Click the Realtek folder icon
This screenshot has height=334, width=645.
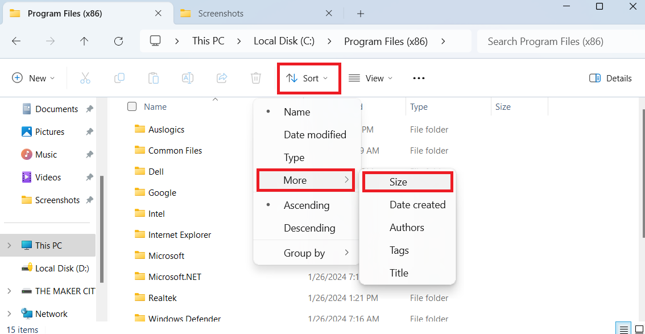(140, 298)
